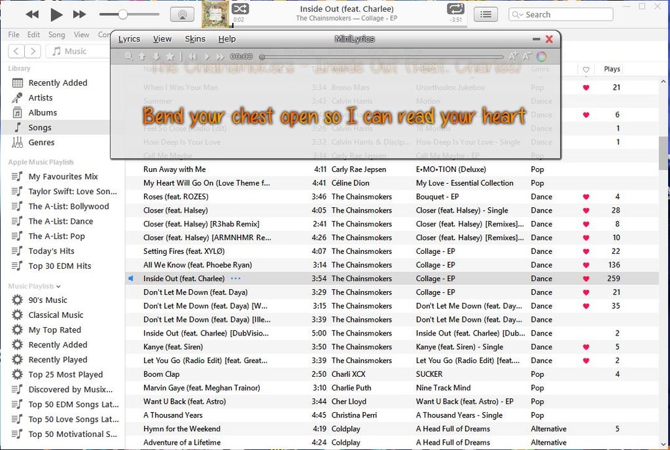This screenshot has width=670, height=450.
Task: Collapse the Music Playlists section chevron
Action: point(58,286)
